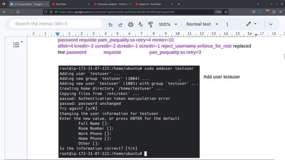Switch to Channel content YouTube tab
This screenshot has width=285, height=160.
coord(113,4)
